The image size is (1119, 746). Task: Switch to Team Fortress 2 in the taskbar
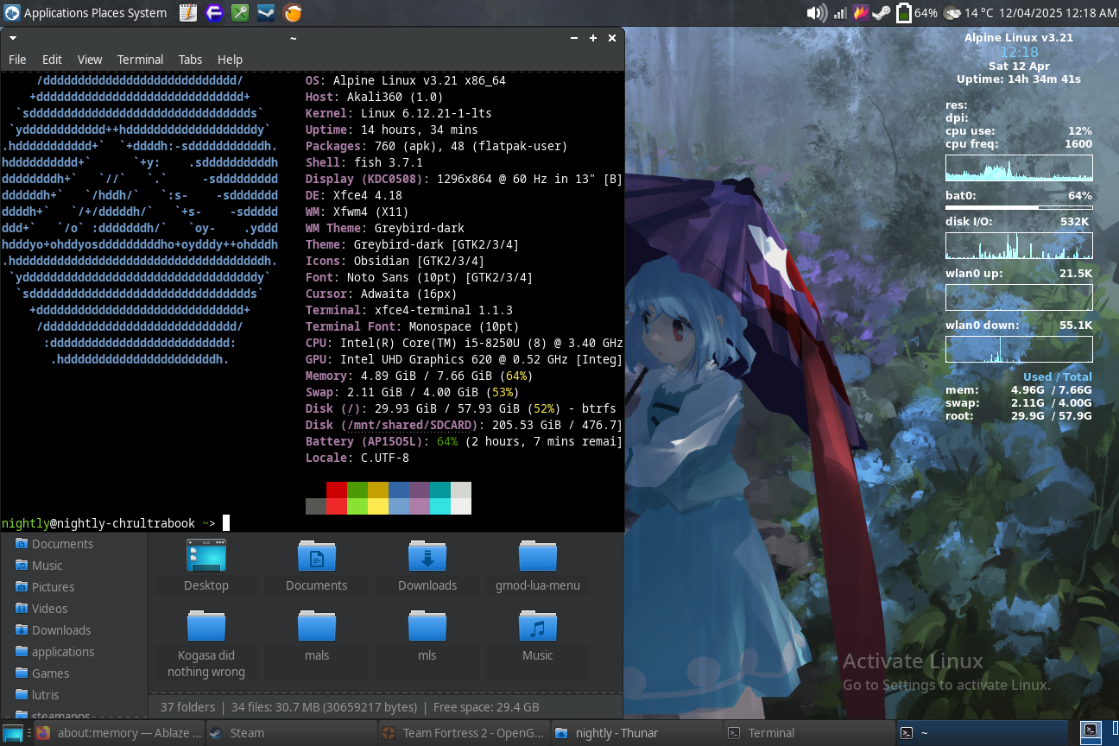coord(463,733)
